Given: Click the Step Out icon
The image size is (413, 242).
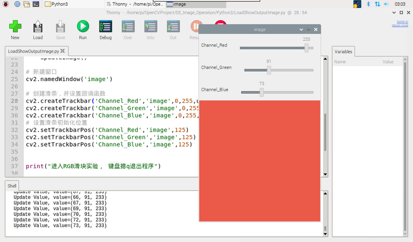Looking at the screenshot, I should coord(173,27).
